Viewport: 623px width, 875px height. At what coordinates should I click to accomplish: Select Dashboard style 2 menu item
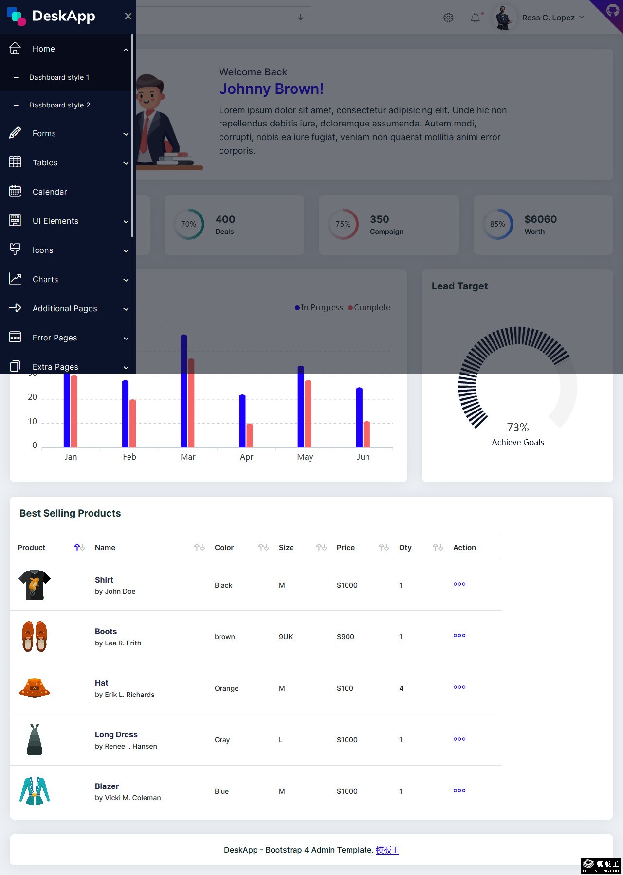click(59, 105)
